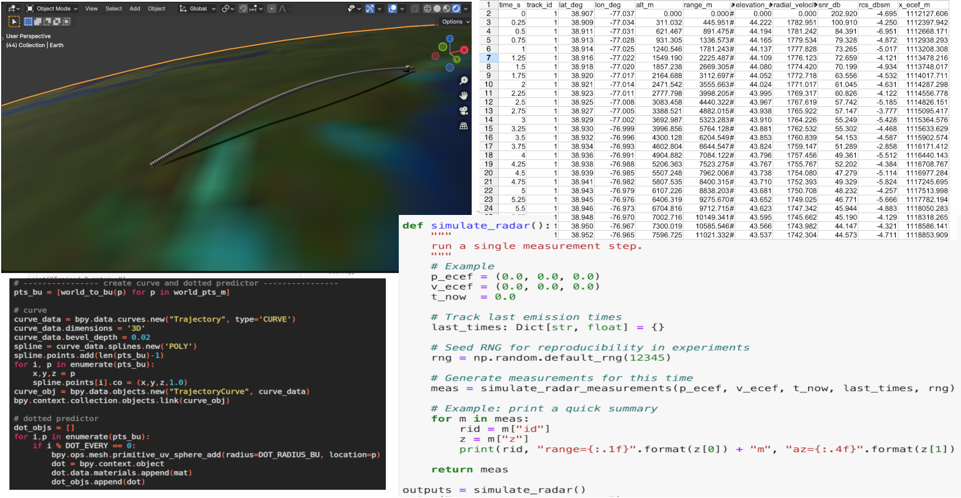Click the red X axis gizmo
The image size is (961, 498).
pyautogui.click(x=464, y=50)
